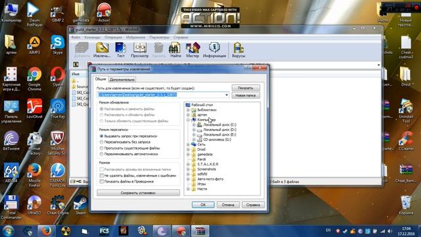Expand the Screenshots folder in the tree
This screenshot has width=421, height=237.
coord(188,169)
